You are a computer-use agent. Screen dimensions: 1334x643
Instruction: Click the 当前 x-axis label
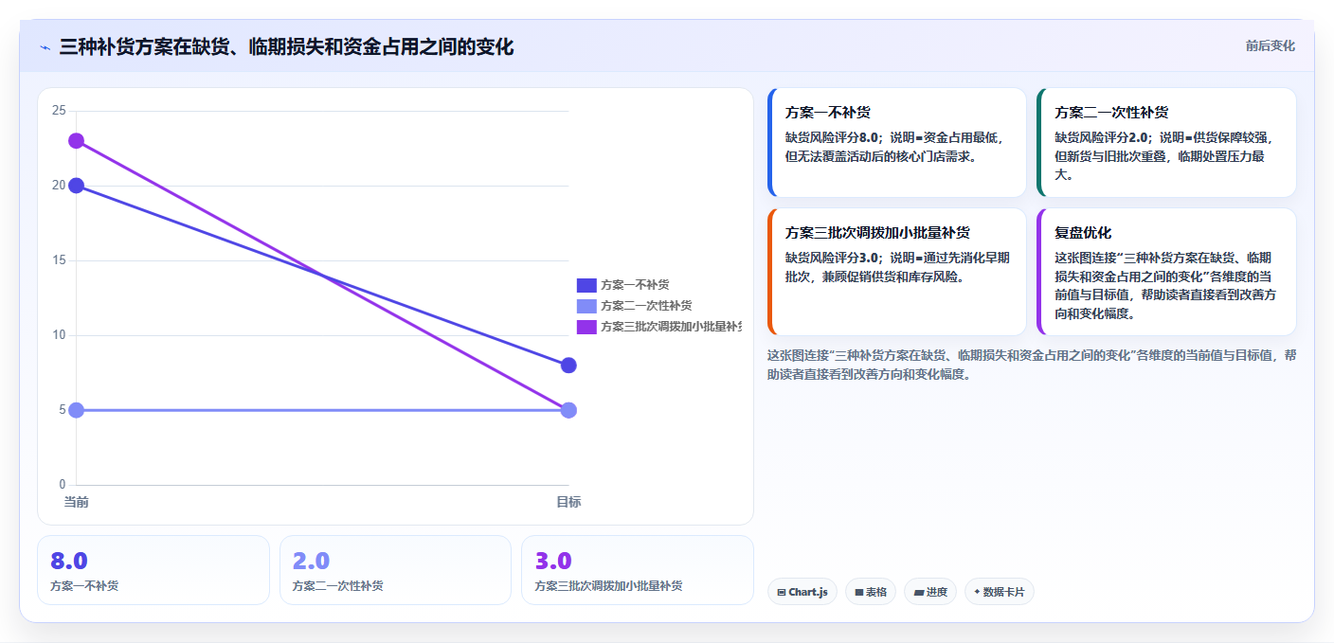click(77, 502)
